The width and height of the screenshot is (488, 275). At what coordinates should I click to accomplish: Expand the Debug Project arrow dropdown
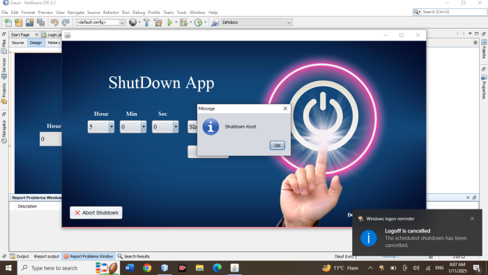pos(190,22)
